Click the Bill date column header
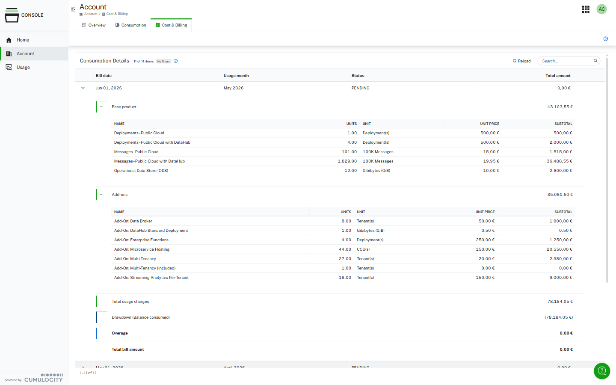616x385 pixels. (104, 76)
